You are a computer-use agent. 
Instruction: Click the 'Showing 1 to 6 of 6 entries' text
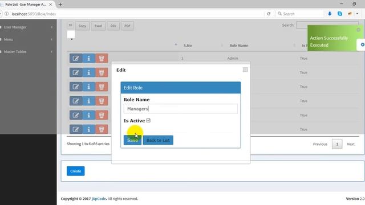[88, 144]
